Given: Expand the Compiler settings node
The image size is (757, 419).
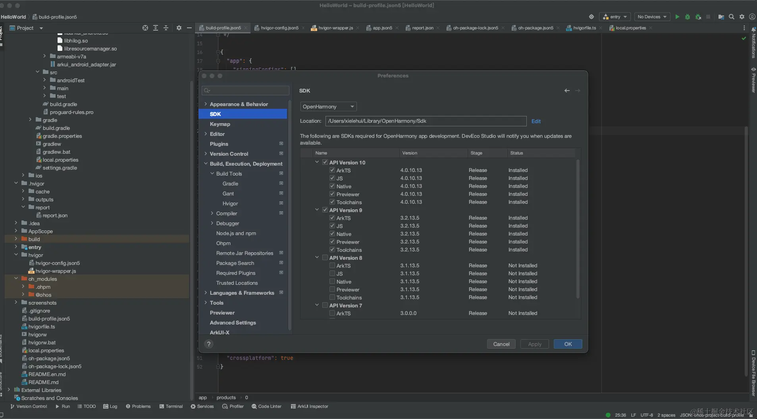Looking at the screenshot, I should coord(212,213).
